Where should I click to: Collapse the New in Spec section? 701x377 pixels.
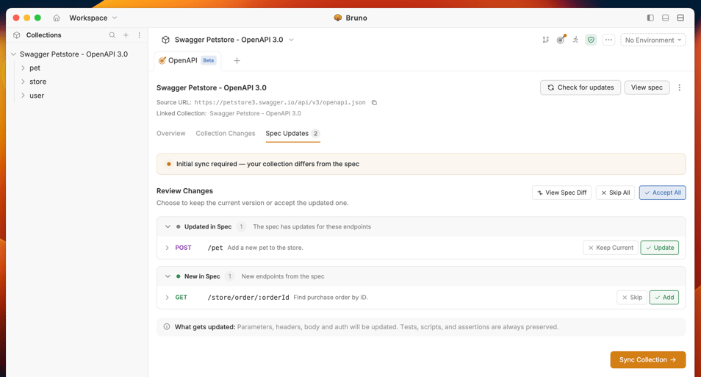tap(168, 276)
